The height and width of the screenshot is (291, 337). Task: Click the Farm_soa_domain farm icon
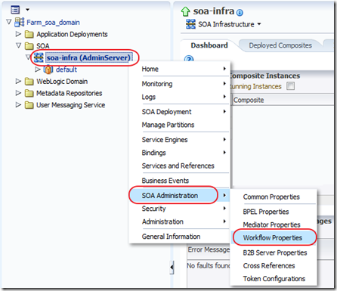tap(20, 23)
